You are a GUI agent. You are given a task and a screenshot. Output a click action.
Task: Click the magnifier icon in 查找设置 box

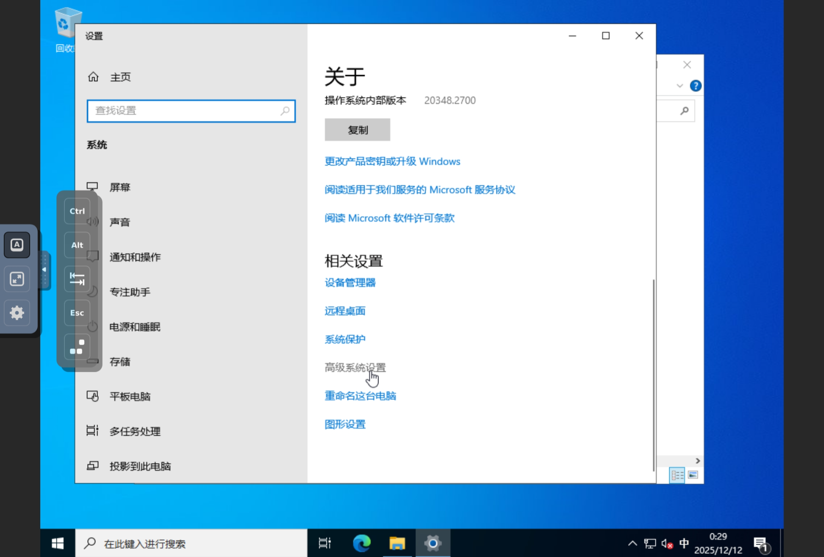285,111
